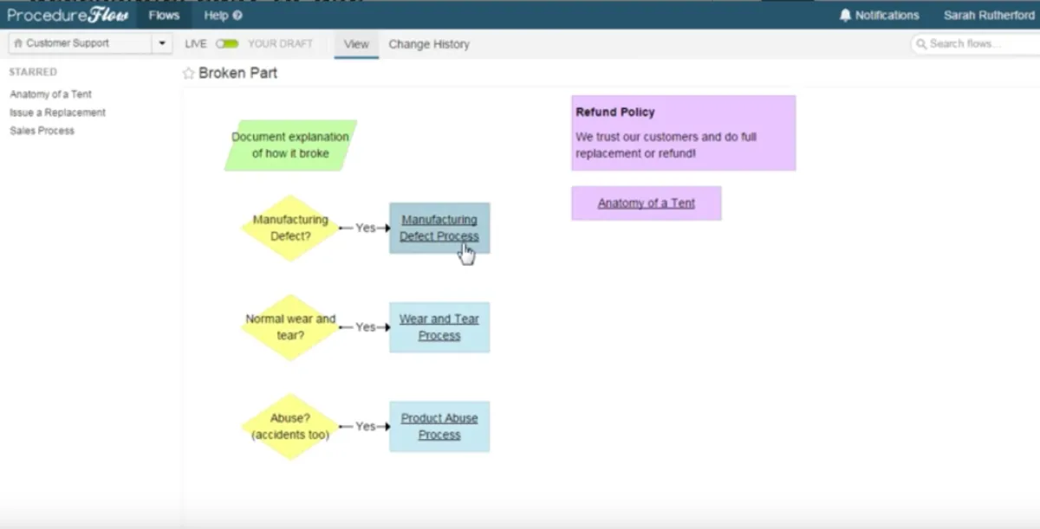
Task: Toggle the Live / Your Draft switch
Action: point(227,43)
